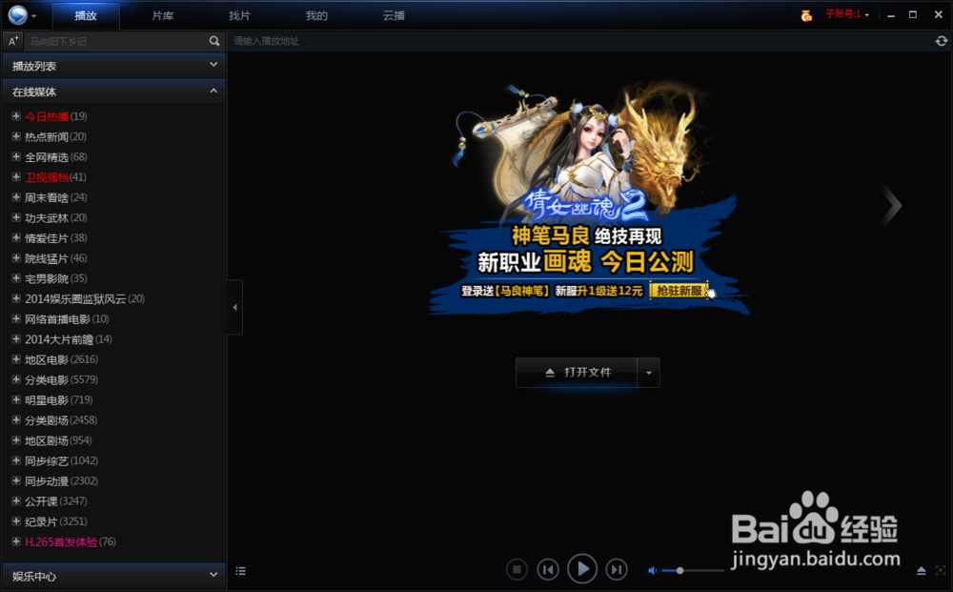The image size is (953, 592).
Task: Click the search input field in sidebar
Action: click(115, 41)
